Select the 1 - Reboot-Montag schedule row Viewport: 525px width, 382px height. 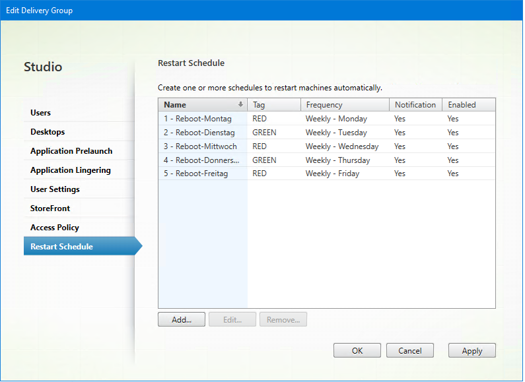197,119
